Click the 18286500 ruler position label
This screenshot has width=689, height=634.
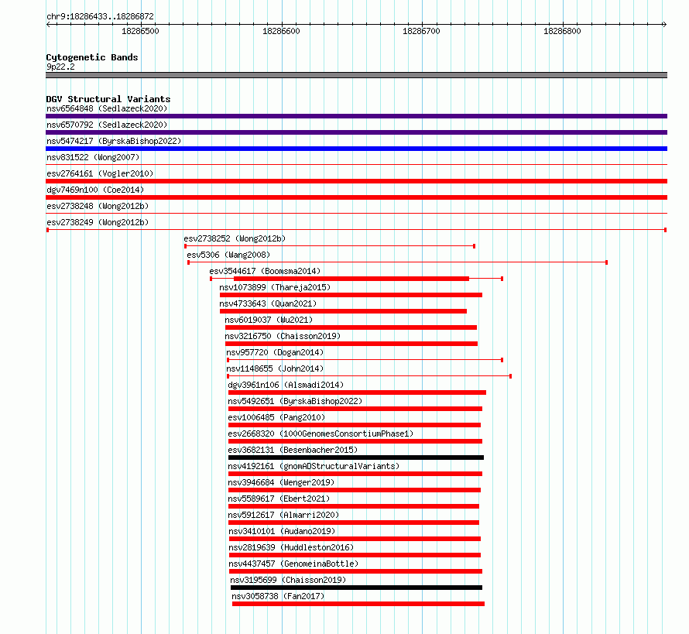(140, 31)
